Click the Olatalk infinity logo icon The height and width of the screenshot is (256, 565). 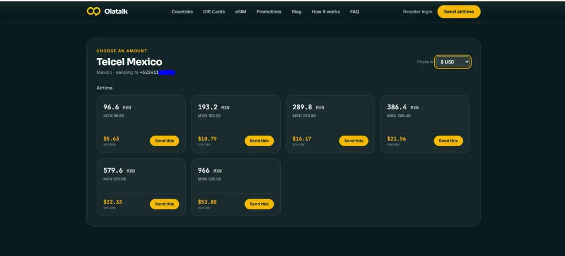pos(93,12)
